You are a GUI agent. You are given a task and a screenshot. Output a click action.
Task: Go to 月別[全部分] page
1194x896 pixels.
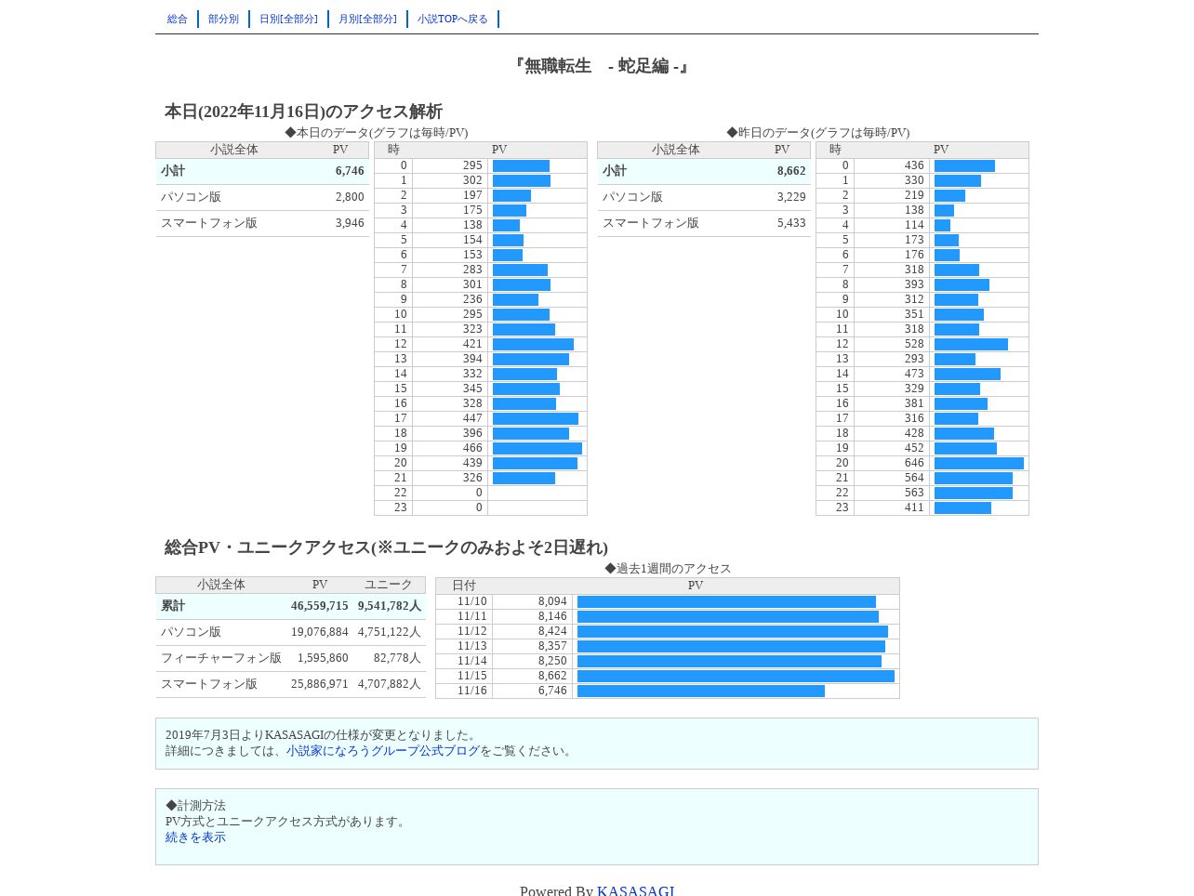click(367, 19)
